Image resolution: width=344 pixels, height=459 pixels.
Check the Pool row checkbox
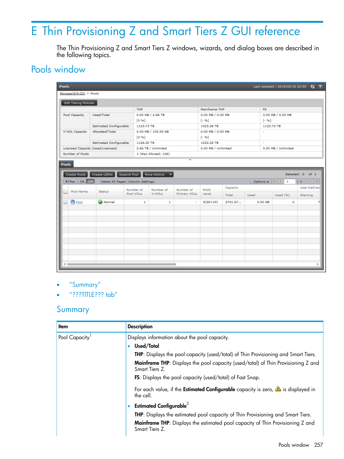click(66, 202)
